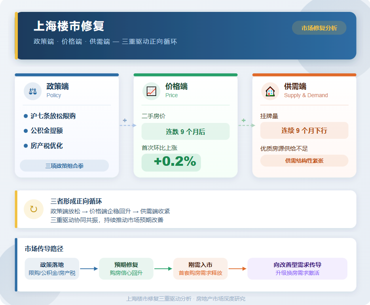The width and height of the screenshot is (370, 305).
Task: Click the 市场修复分析 badge
Action: point(319,28)
